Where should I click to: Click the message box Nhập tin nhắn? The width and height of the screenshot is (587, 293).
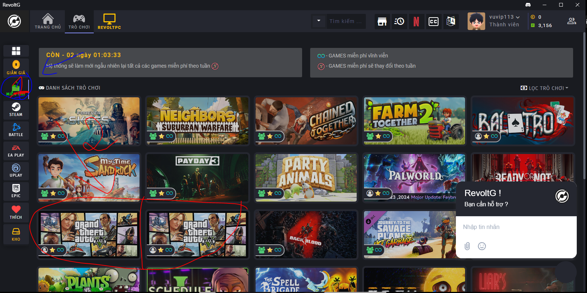pos(516,227)
